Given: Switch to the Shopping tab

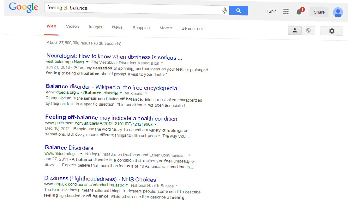Looking at the screenshot, I should click(x=141, y=28).
